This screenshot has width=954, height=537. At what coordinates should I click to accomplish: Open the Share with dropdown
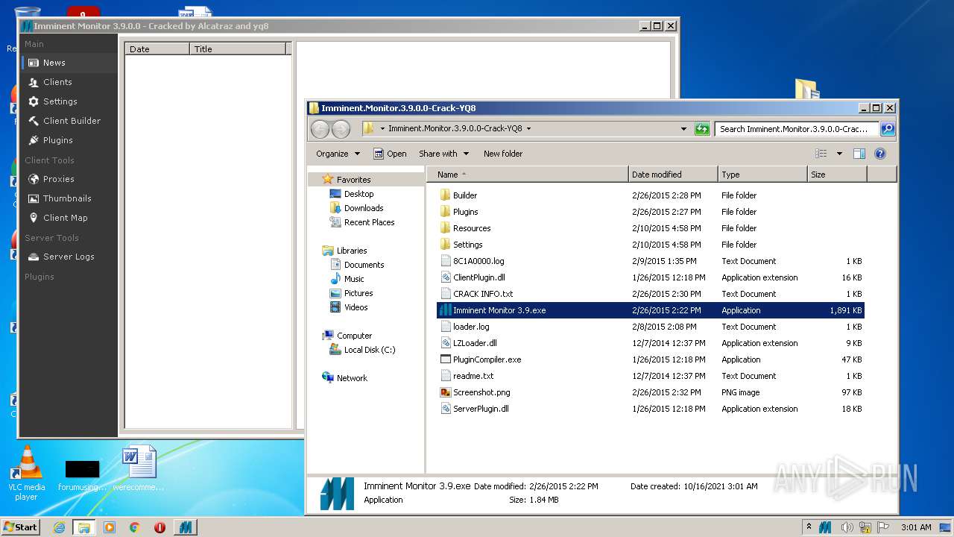coord(443,154)
